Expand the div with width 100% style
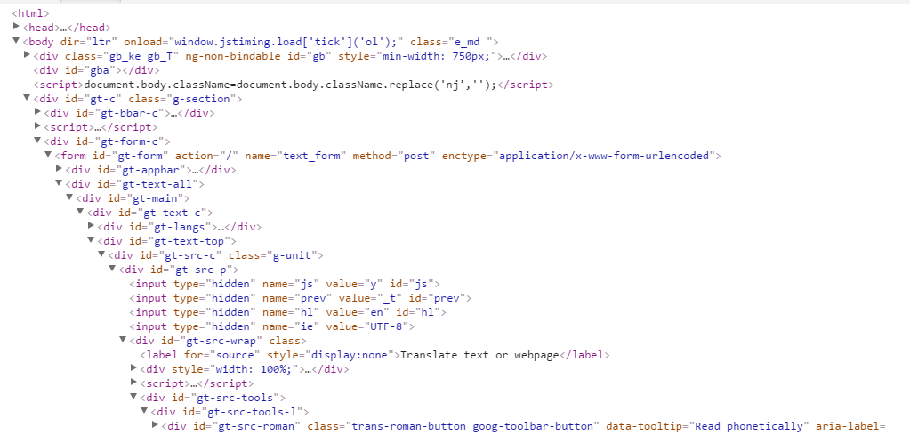910x435 pixels. tap(134, 367)
